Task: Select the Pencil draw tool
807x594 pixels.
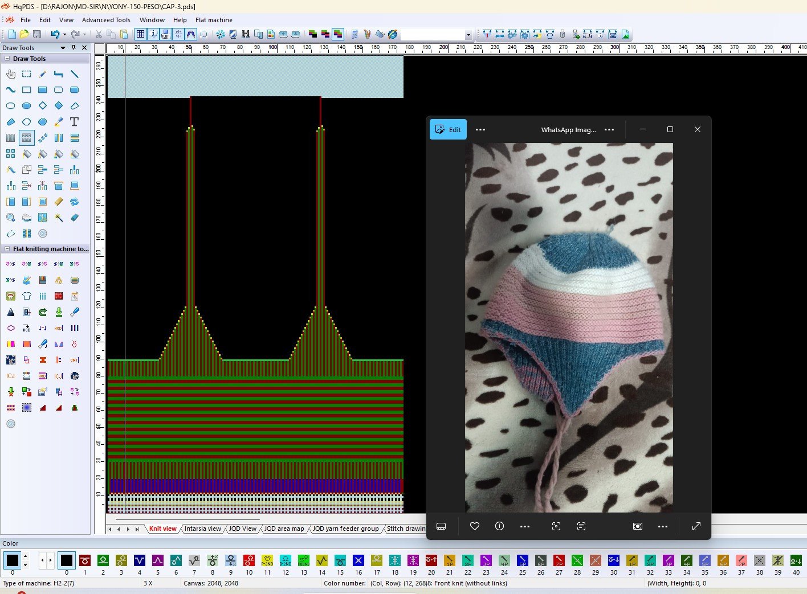Action: pos(43,74)
